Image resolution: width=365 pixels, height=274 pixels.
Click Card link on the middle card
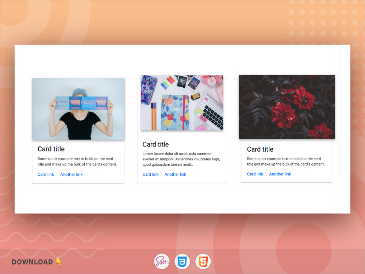150,174
